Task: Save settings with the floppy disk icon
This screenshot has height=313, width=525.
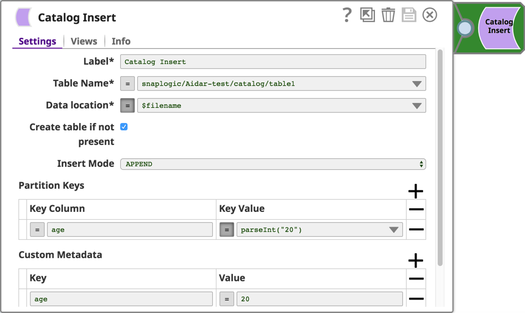Action: point(409,15)
